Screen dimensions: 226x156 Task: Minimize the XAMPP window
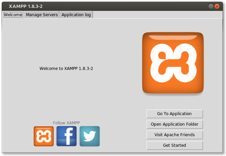point(211,6)
